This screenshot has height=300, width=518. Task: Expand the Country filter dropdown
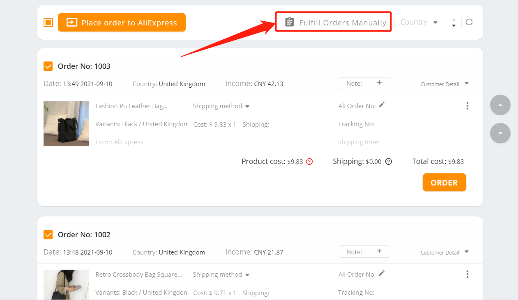point(419,22)
